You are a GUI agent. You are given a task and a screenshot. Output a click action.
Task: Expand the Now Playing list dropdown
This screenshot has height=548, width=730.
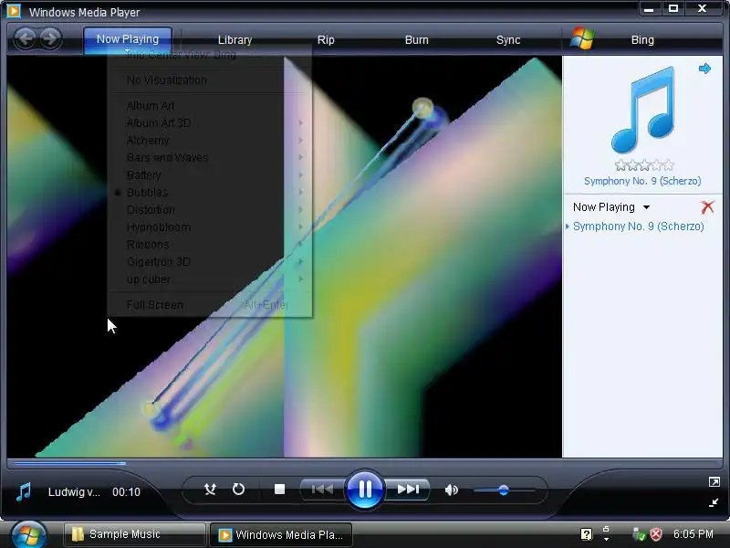pos(646,207)
